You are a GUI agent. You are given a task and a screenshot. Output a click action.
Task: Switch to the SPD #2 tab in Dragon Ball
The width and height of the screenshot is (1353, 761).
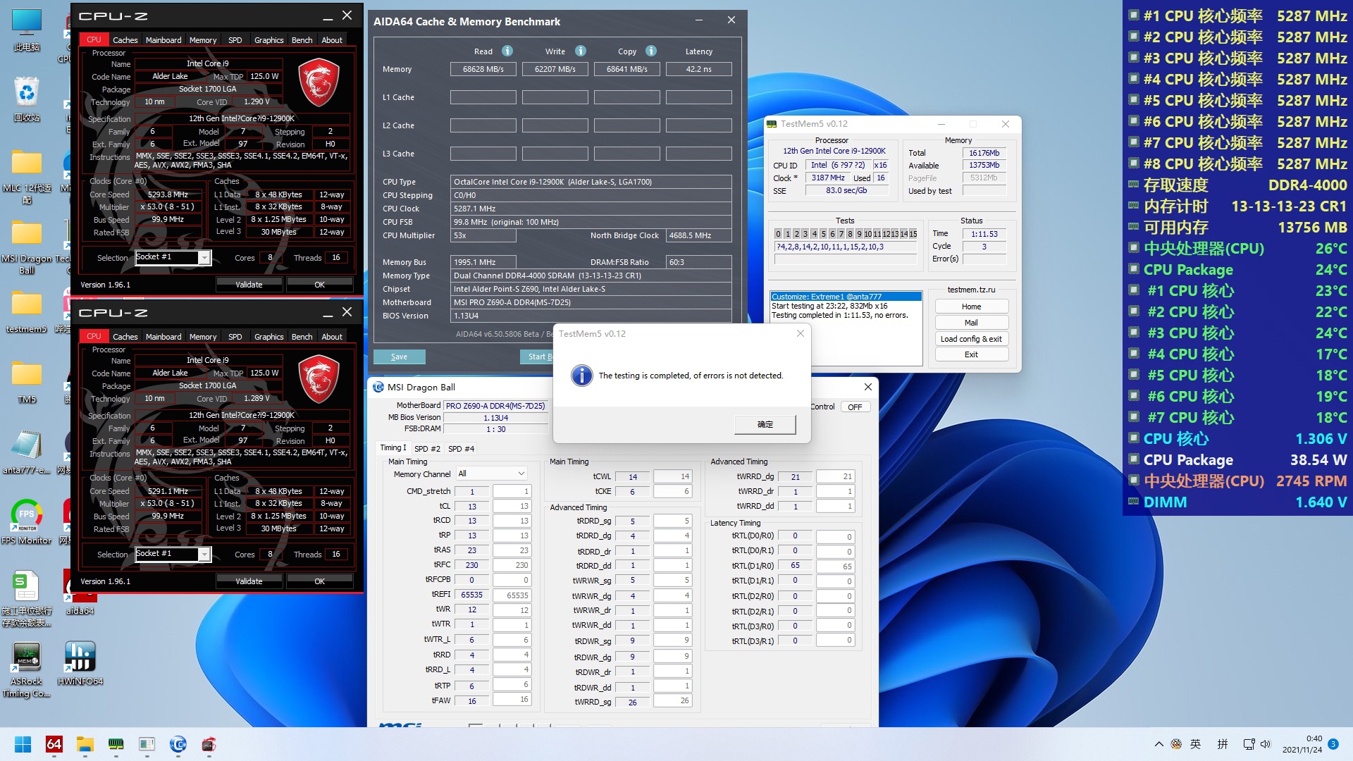427,449
